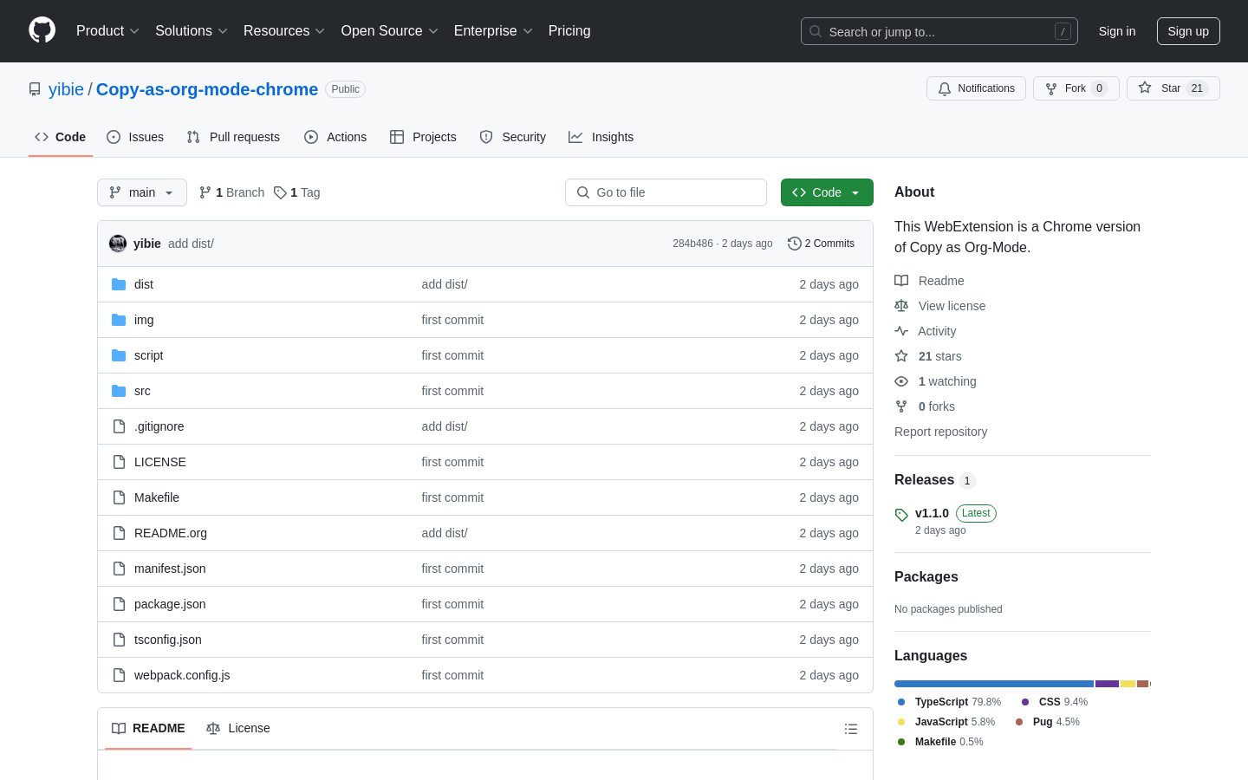Click the star icon in the Star button

pos(1145,88)
